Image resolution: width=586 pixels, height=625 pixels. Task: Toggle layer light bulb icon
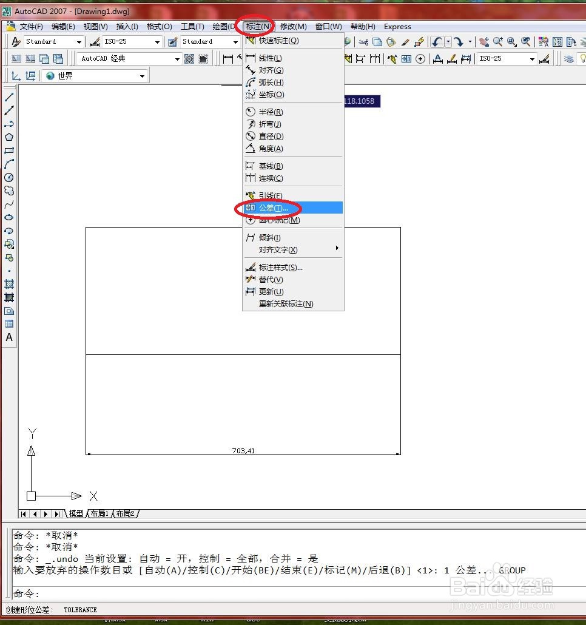583,59
